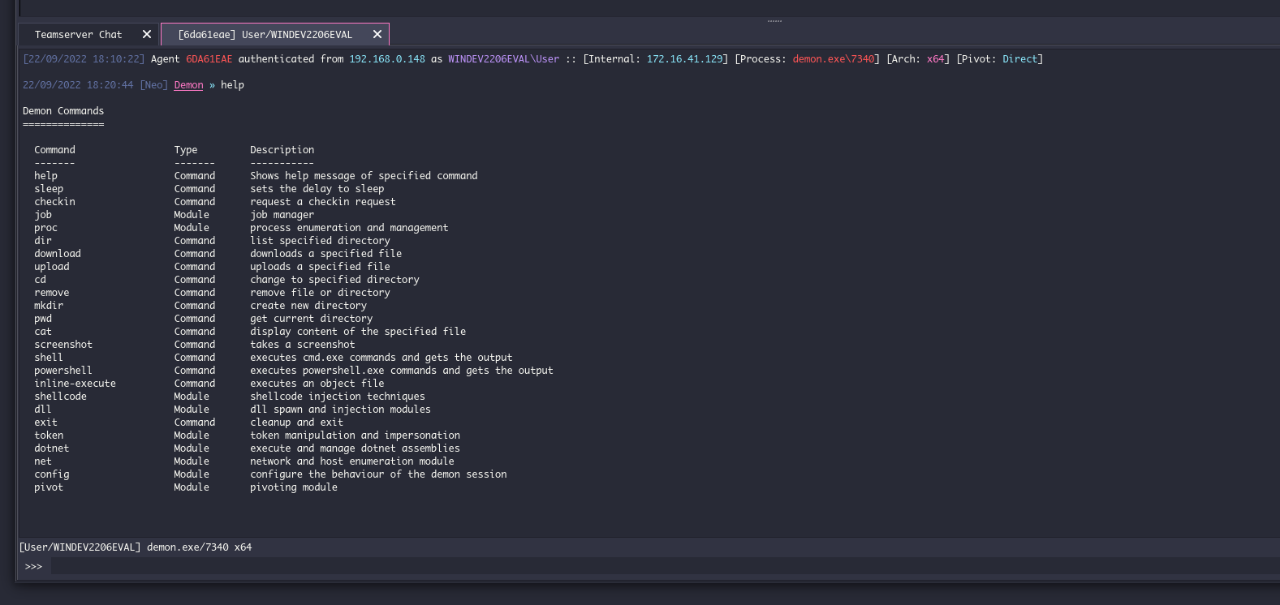The image size is (1280, 605).
Task: Click 'cleanup and exit' description
Action: [x=296, y=422]
